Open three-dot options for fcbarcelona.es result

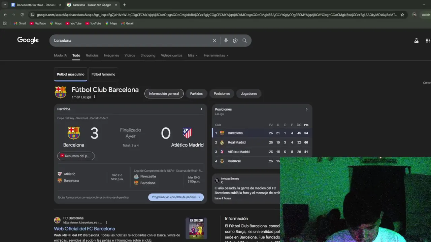tap(106, 223)
